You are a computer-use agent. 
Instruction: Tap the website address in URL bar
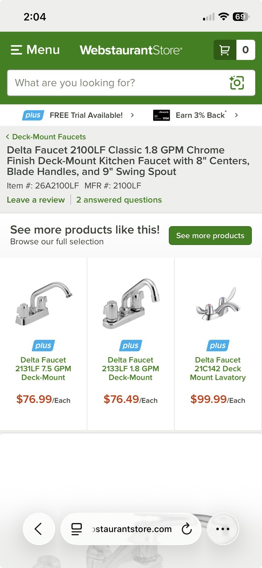132,529
